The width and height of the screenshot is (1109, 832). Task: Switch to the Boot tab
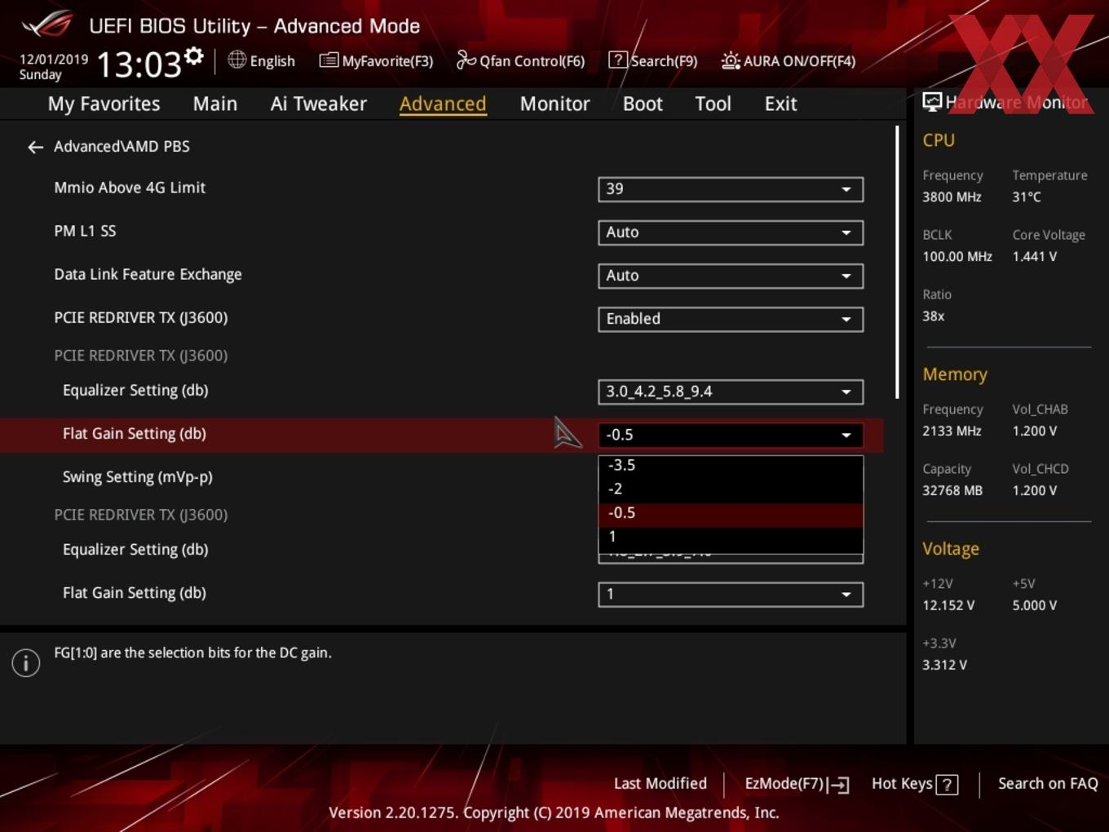pyautogui.click(x=643, y=104)
